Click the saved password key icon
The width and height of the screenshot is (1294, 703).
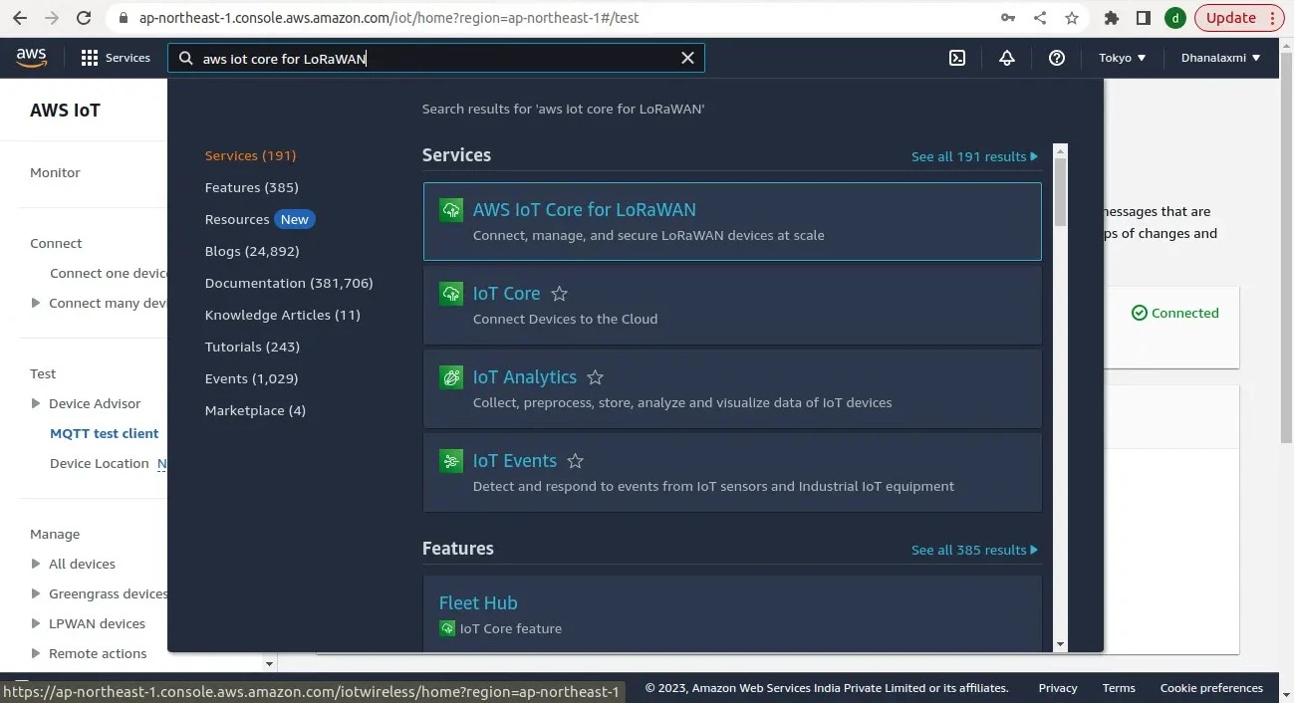coord(1008,18)
